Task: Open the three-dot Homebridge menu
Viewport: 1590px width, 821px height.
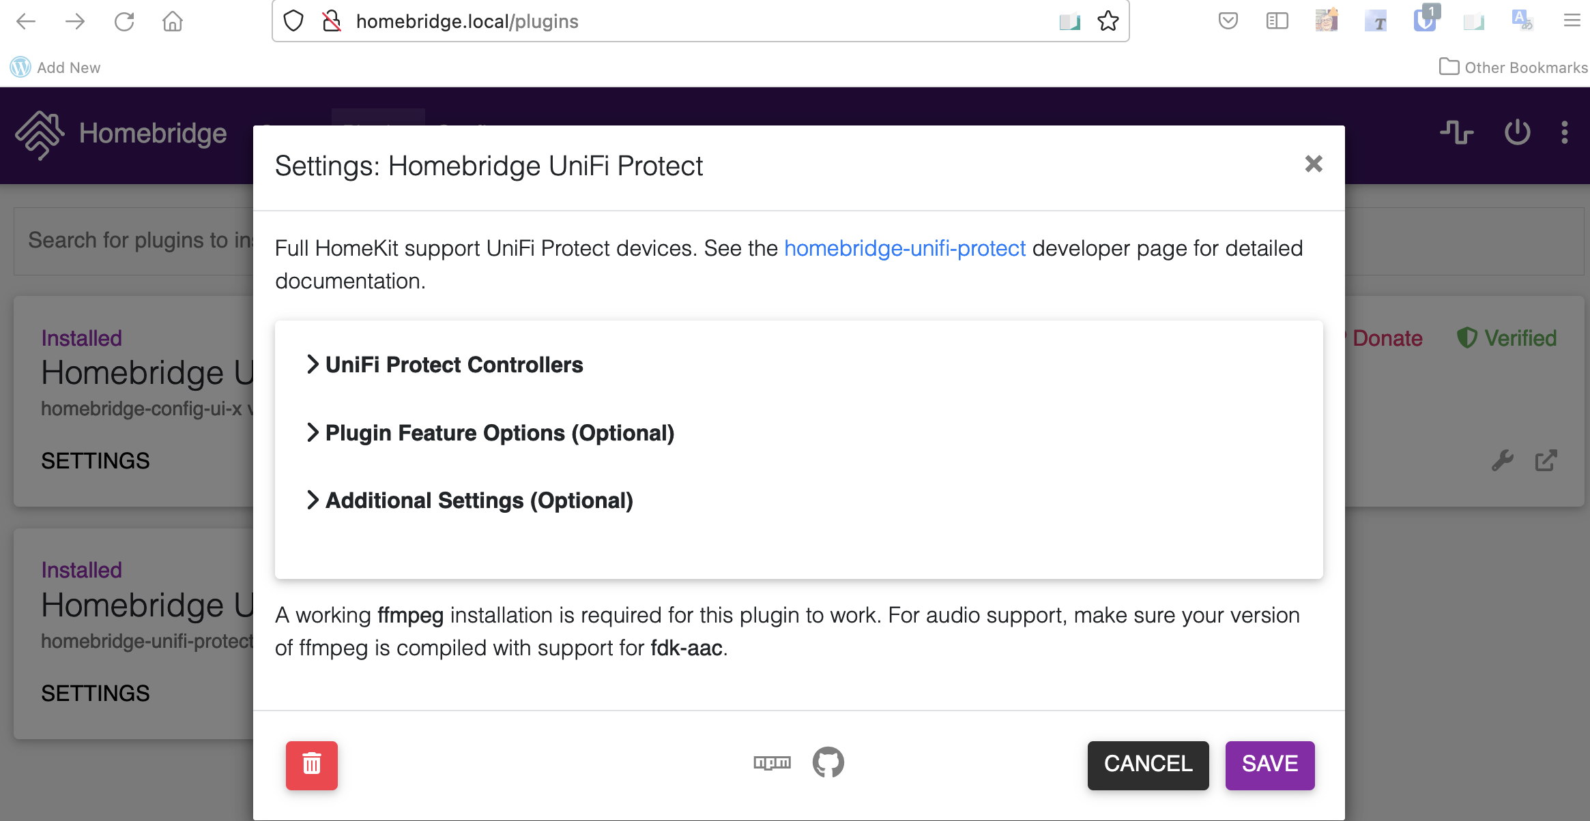Action: pyautogui.click(x=1565, y=132)
